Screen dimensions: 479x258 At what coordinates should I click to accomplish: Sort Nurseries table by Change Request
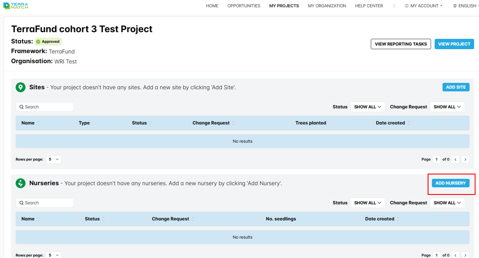click(192, 219)
